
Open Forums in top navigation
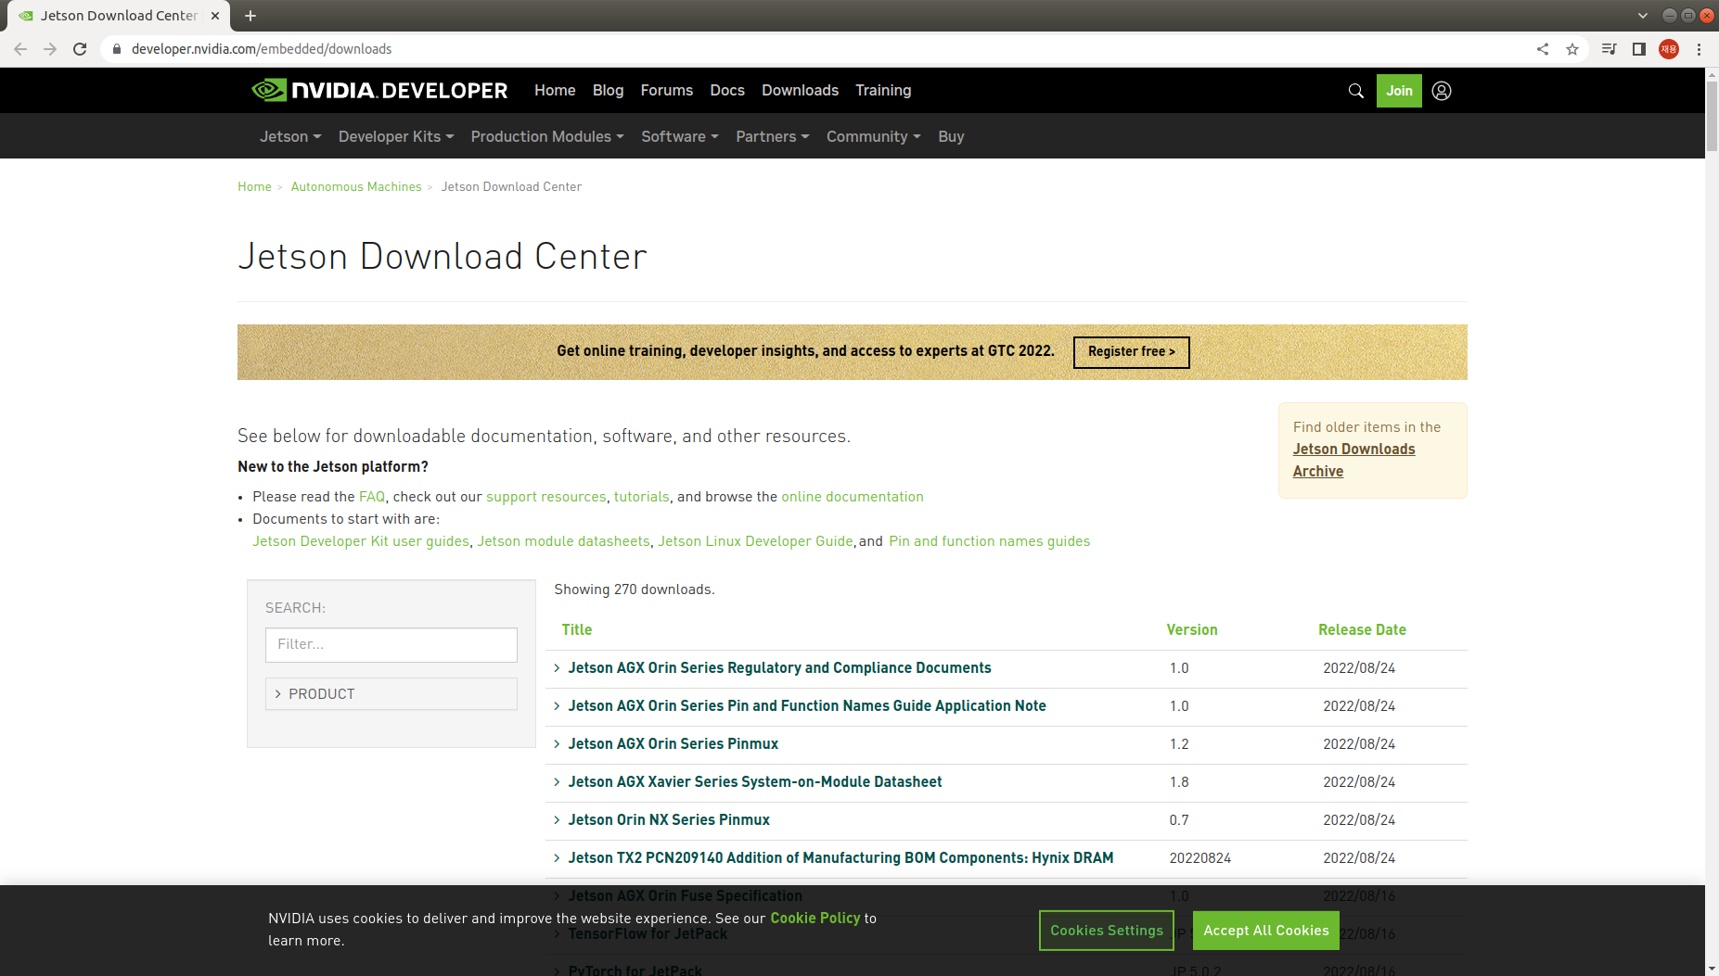[x=666, y=90]
